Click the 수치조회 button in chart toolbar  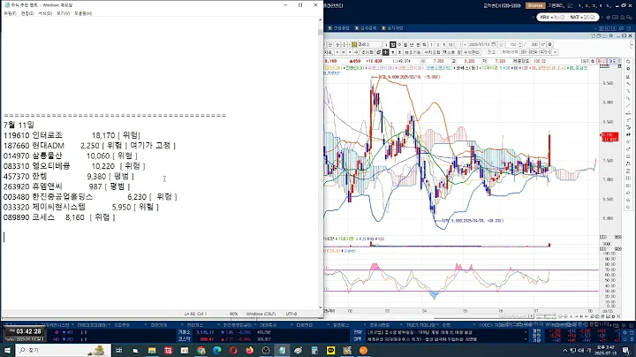432,52
